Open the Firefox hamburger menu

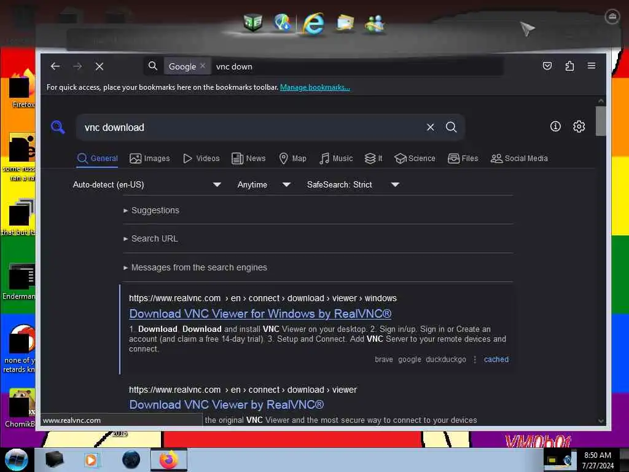(x=592, y=65)
